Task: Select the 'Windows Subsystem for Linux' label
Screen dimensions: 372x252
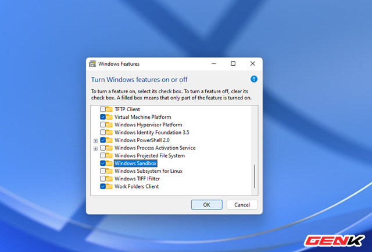Action: click(148, 171)
